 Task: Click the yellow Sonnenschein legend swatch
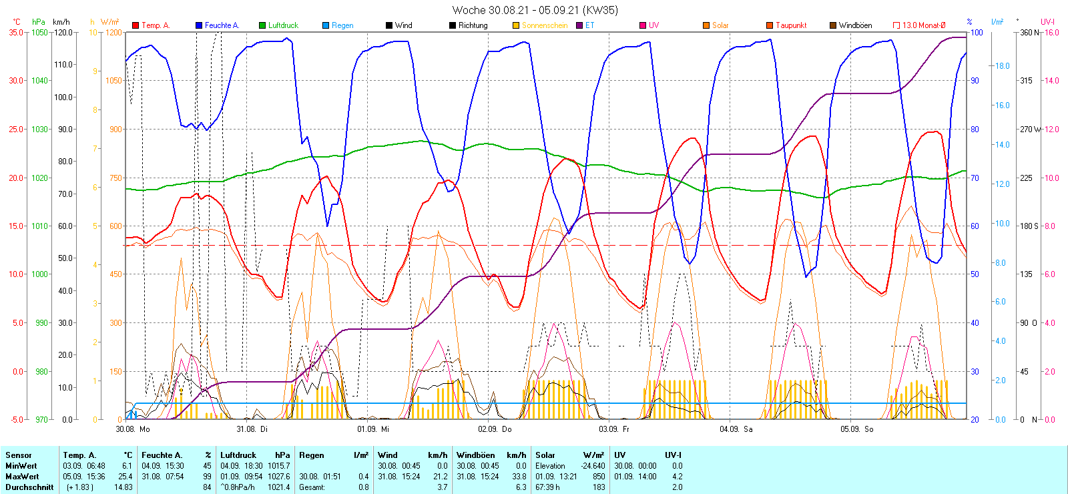click(x=516, y=25)
